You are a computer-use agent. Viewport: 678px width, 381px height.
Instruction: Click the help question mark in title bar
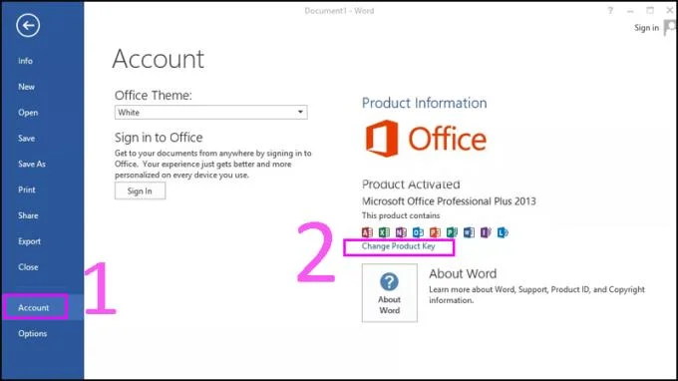(610, 10)
